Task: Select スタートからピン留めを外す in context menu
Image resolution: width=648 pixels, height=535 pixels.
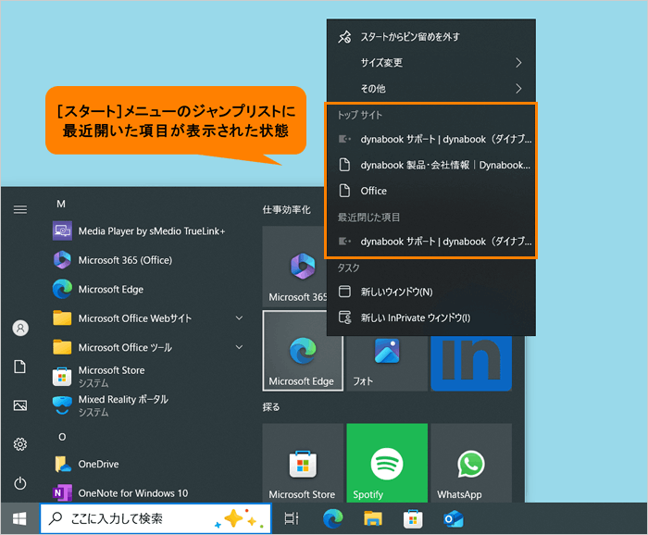Action: click(x=431, y=37)
